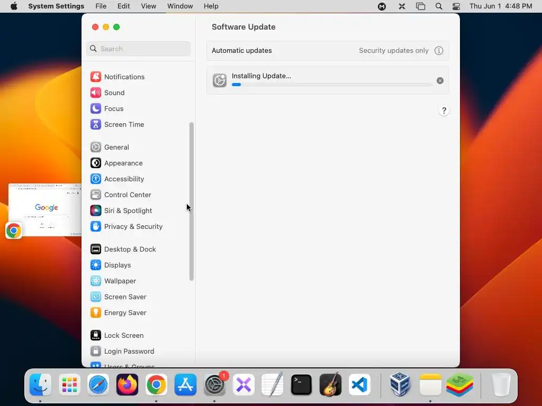Open System Settings app menu
Viewport: 542px width, 406px height.
pyautogui.click(x=56, y=6)
